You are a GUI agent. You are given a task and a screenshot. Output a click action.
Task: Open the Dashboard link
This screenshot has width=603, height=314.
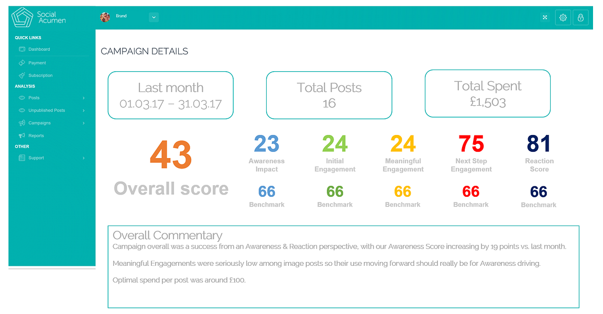point(39,49)
